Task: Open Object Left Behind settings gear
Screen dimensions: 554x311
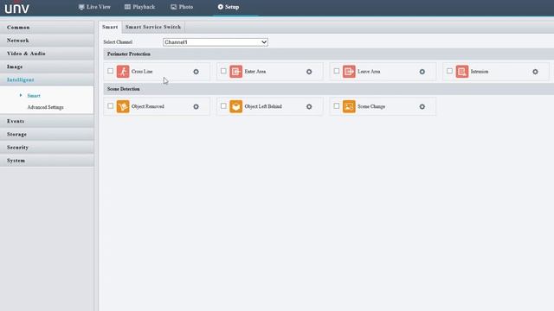Action: pyautogui.click(x=309, y=106)
